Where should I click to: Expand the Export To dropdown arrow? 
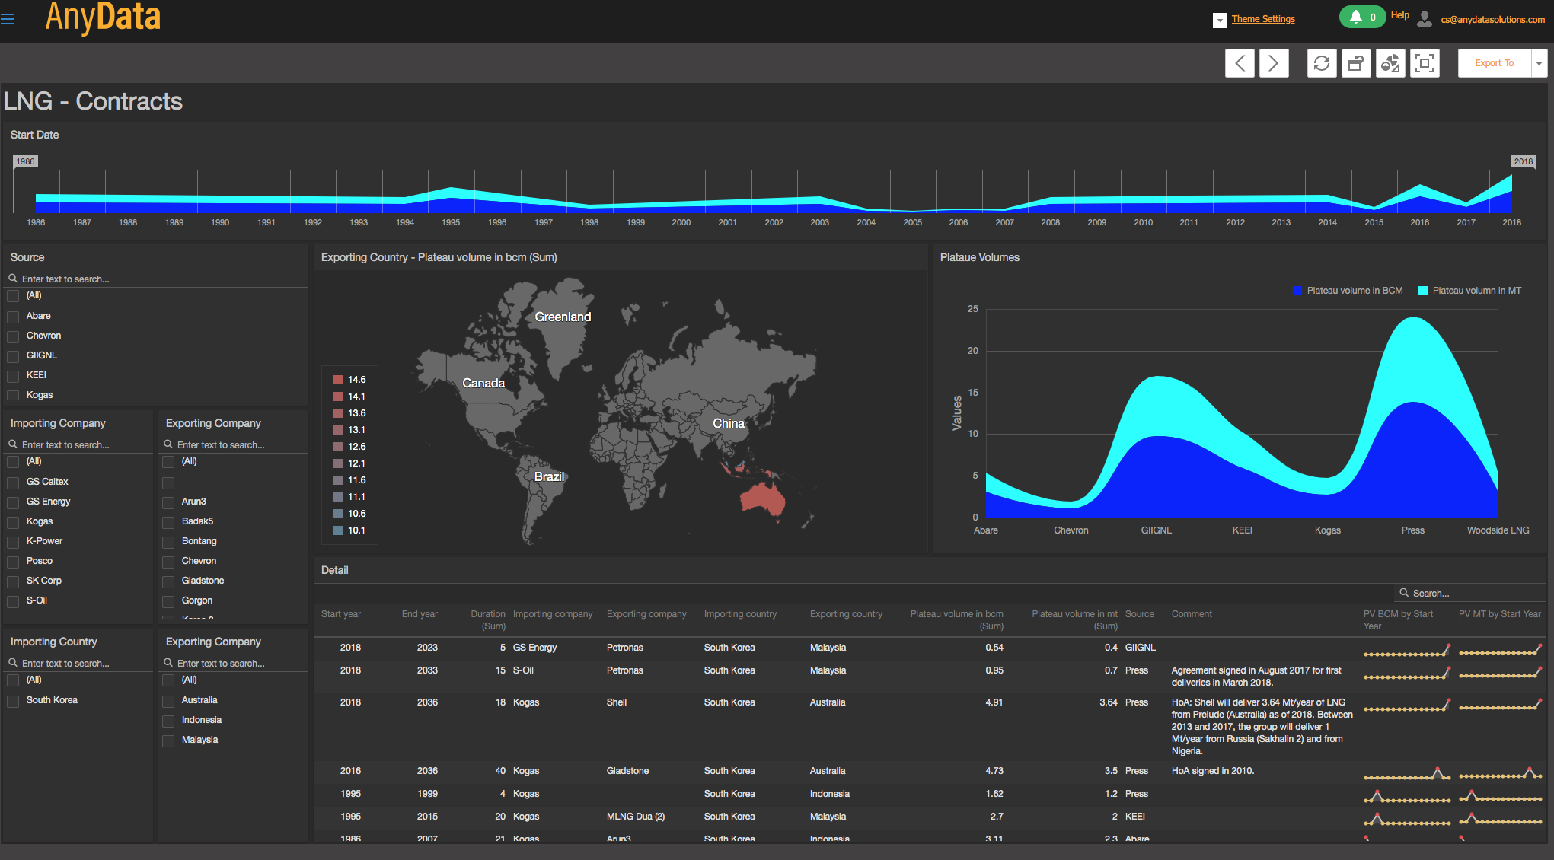1540,63
